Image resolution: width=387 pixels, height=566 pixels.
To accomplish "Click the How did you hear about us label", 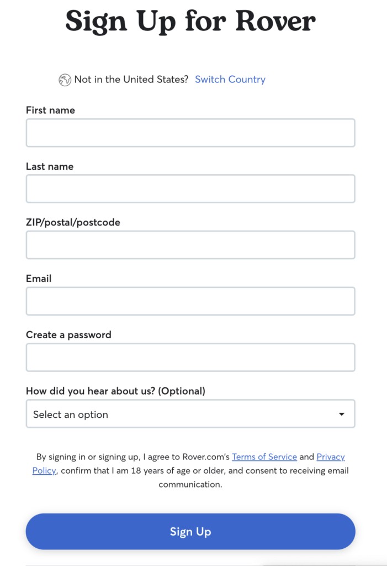I will [115, 391].
